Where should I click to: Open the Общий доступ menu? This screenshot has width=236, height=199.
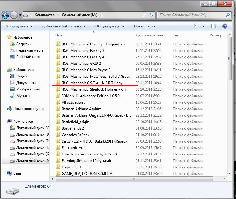(110, 26)
